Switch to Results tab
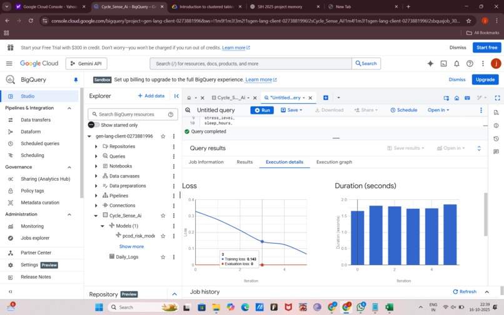The height and width of the screenshot is (315, 504). (x=244, y=162)
